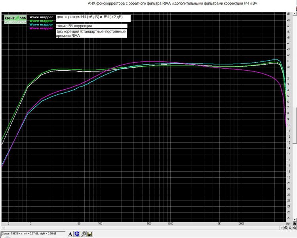The image size is (297, 238).
Task: Click horizontal zoom-in magnifier next to the scrollbar
Action: pos(286,228)
